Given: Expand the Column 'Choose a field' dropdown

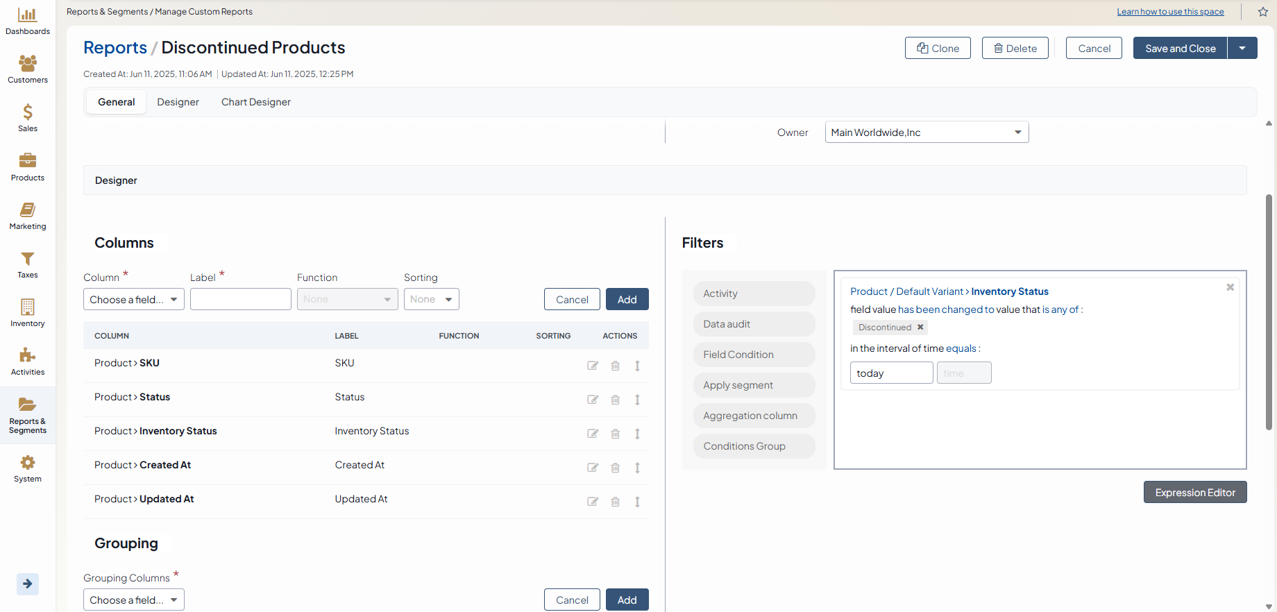Looking at the screenshot, I should (x=133, y=300).
